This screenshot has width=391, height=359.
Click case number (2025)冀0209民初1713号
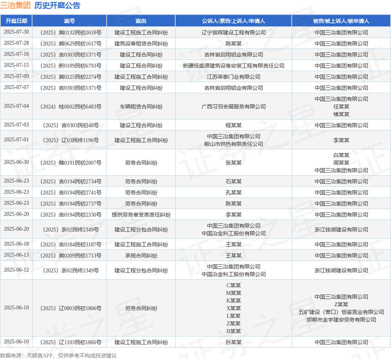click(x=71, y=256)
